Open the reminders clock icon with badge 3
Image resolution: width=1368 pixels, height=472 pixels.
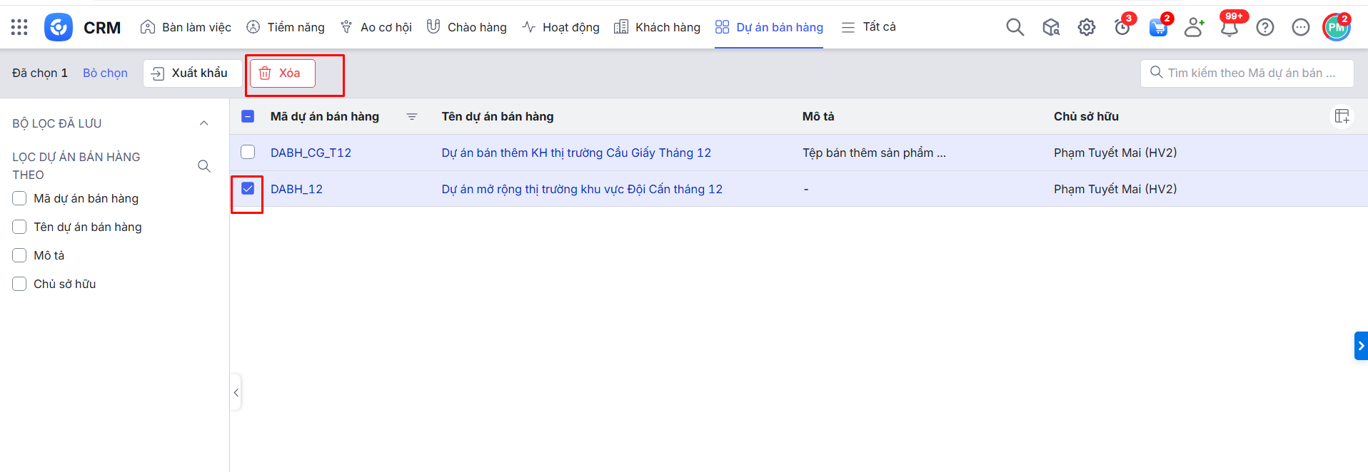[x=1122, y=28]
